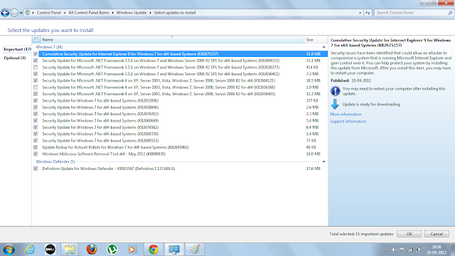Uncheck Windows 7 security update KB2659262
This screenshot has height=256, width=455.
tap(36, 114)
